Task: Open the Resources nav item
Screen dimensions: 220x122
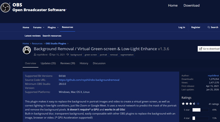Action: pyautogui.click(x=67, y=27)
